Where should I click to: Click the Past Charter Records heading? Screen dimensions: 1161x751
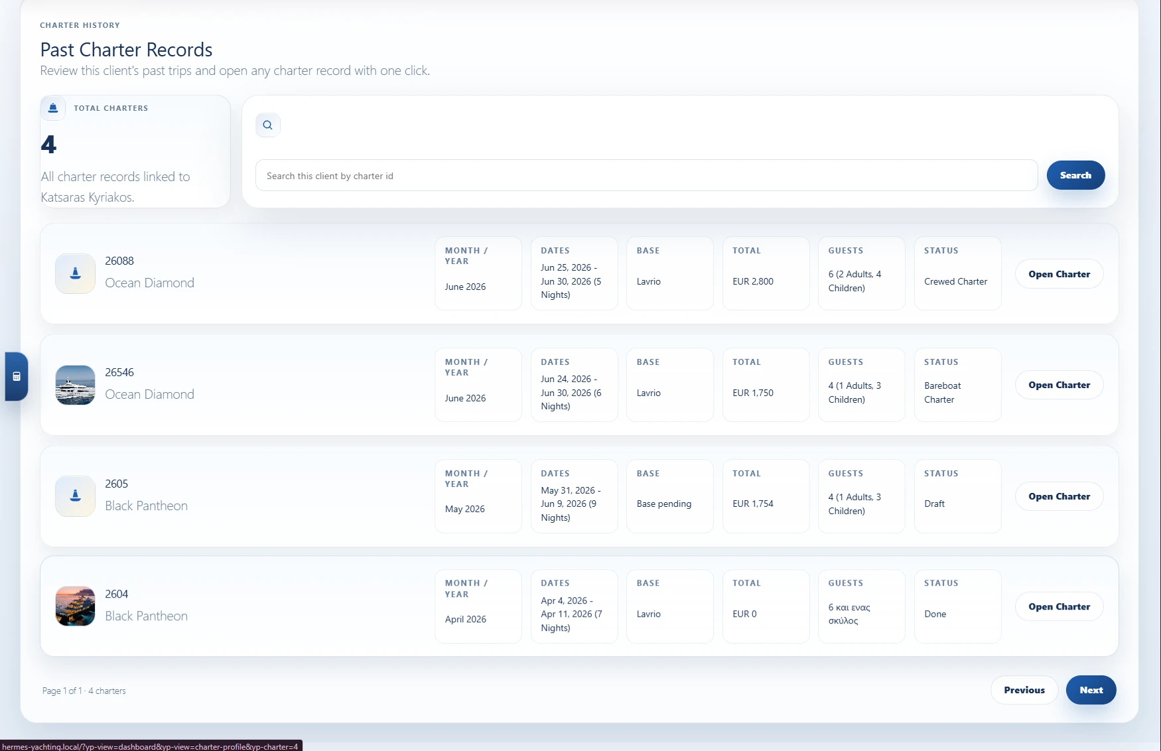click(126, 50)
